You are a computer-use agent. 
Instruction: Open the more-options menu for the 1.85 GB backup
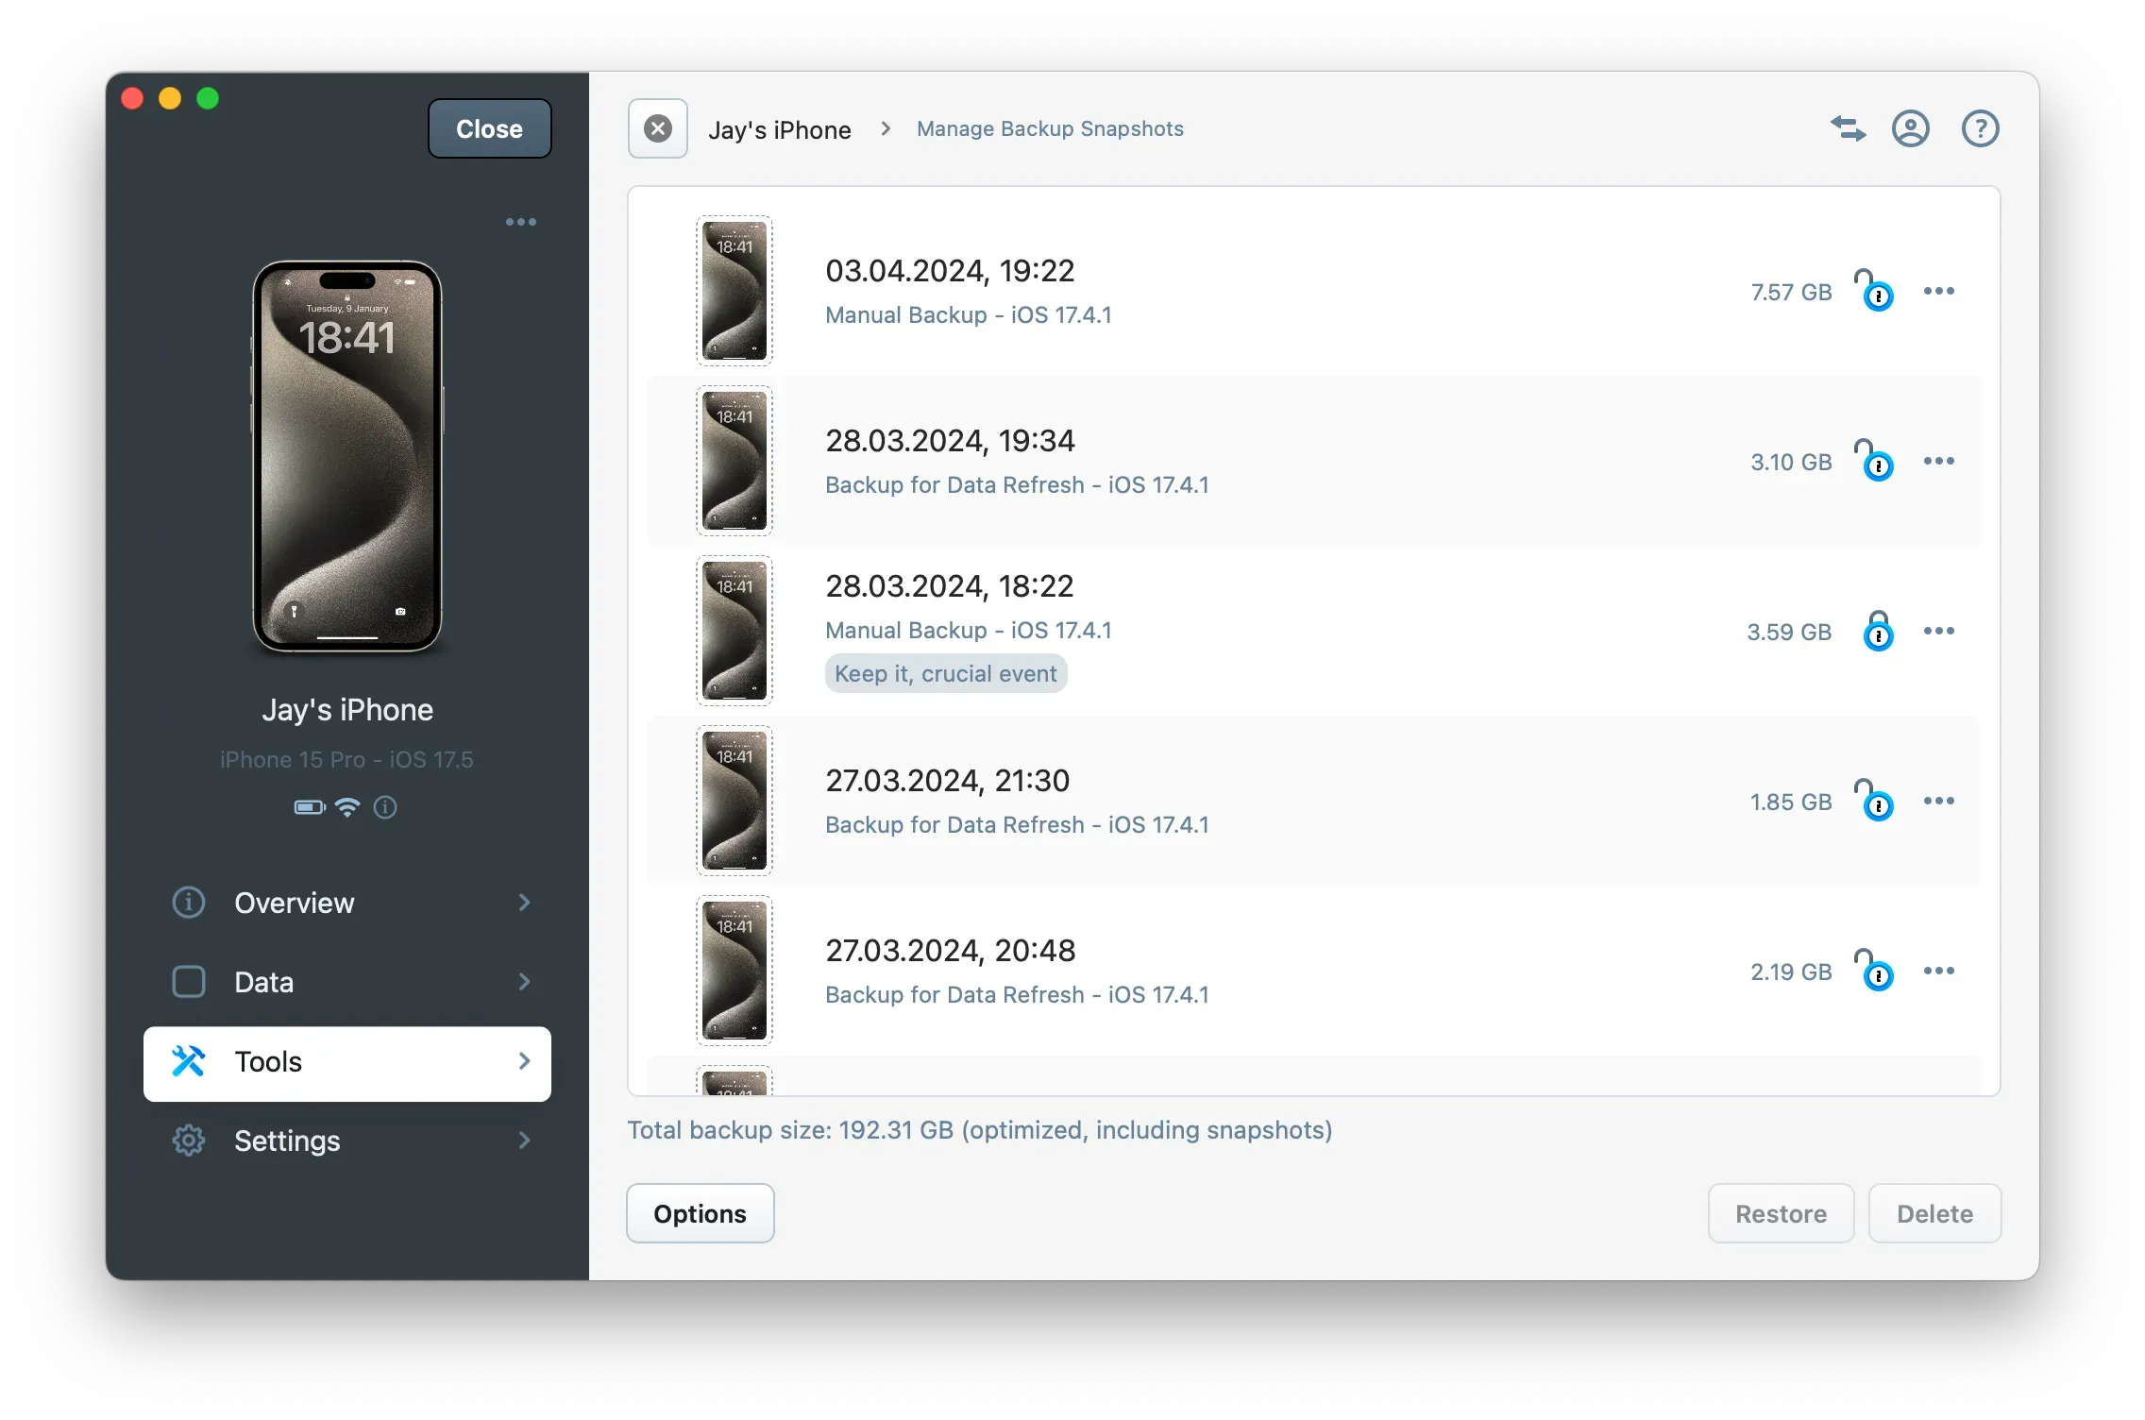[x=1940, y=801]
